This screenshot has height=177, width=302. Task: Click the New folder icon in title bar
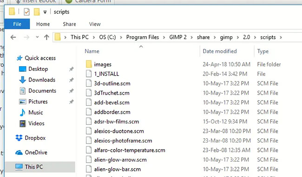coord(37,12)
